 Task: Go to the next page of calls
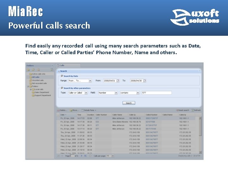[x=81, y=156]
